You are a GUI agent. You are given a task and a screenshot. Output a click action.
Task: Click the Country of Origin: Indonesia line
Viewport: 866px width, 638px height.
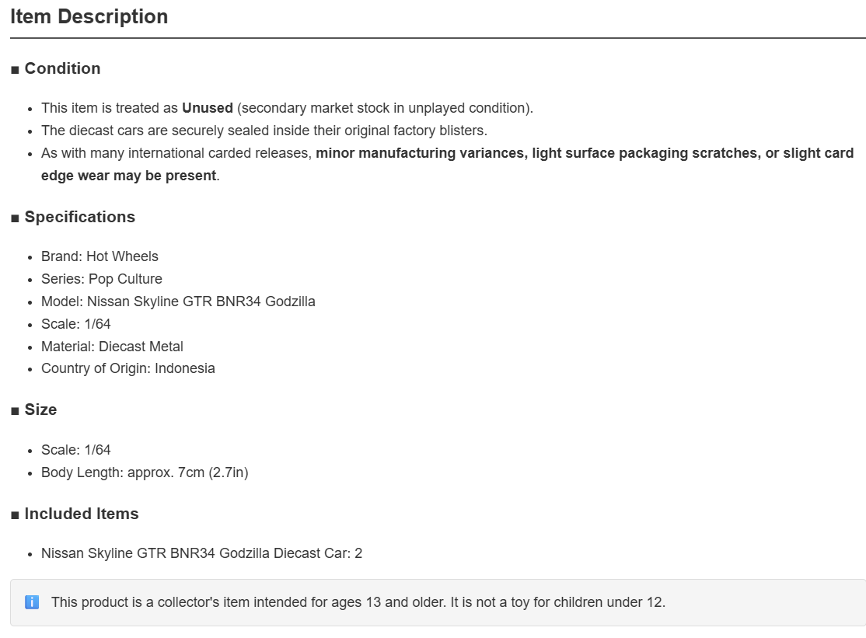[x=128, y=368]
